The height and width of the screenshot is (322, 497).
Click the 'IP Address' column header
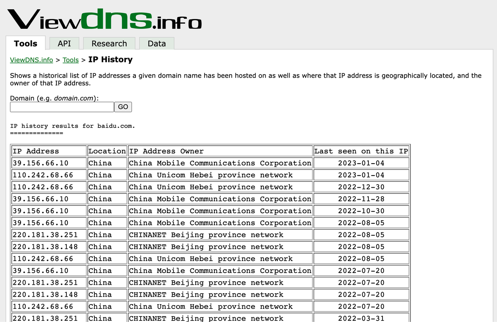[x=49, y=151]
